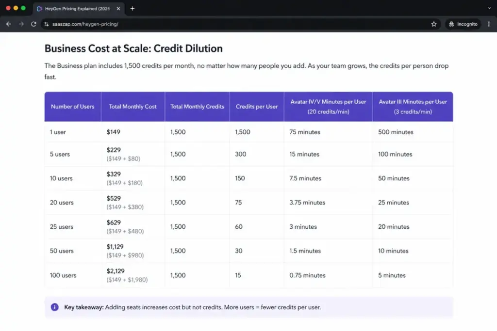497x331 pixels.
Task: Click the Key takeaway bold text
Action: click(84, 307)
